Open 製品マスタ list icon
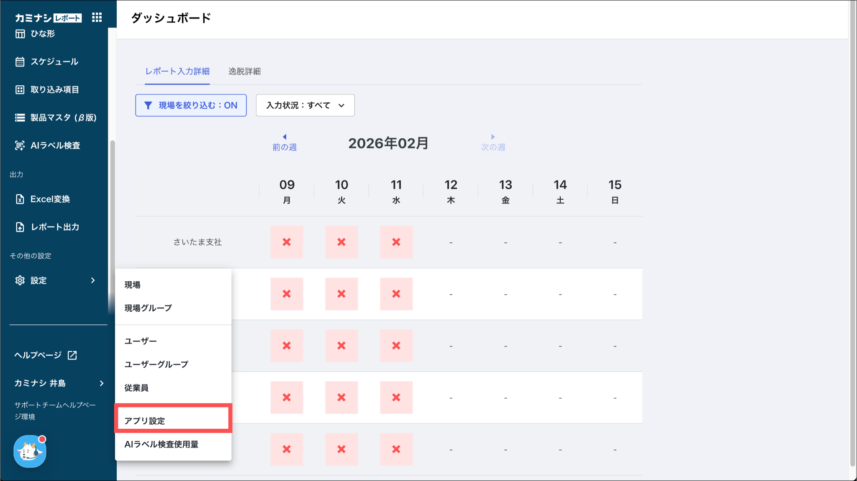 pos(20,118)
